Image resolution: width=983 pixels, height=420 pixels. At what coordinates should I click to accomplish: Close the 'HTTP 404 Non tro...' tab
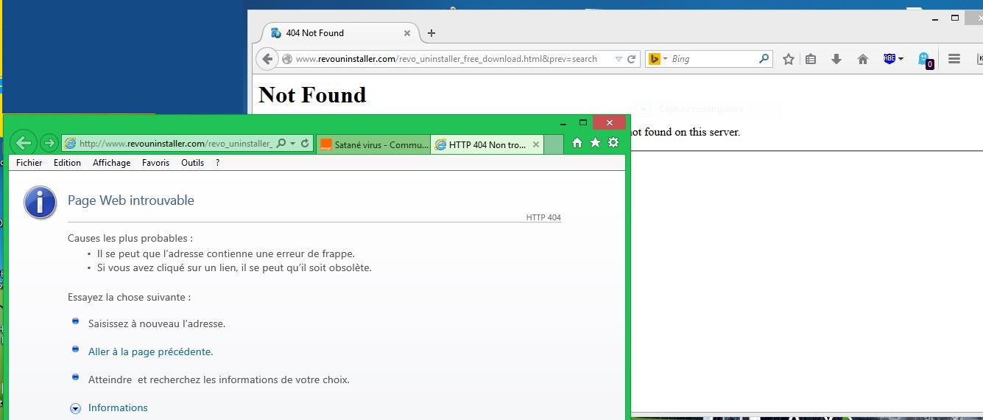[536, 144]
